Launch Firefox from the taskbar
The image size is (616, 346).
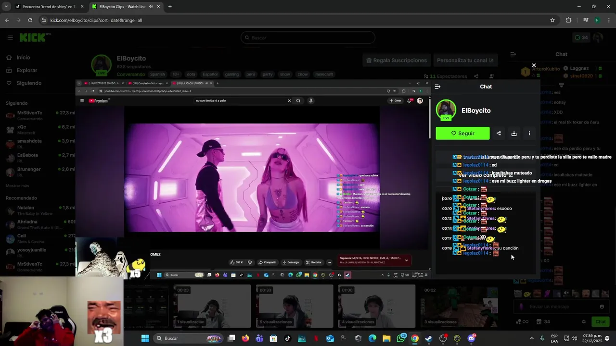[245, 338]
